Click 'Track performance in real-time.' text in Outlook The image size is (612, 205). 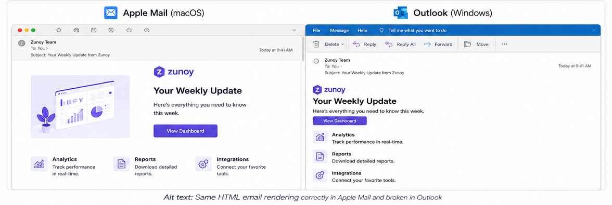(367, 142)
